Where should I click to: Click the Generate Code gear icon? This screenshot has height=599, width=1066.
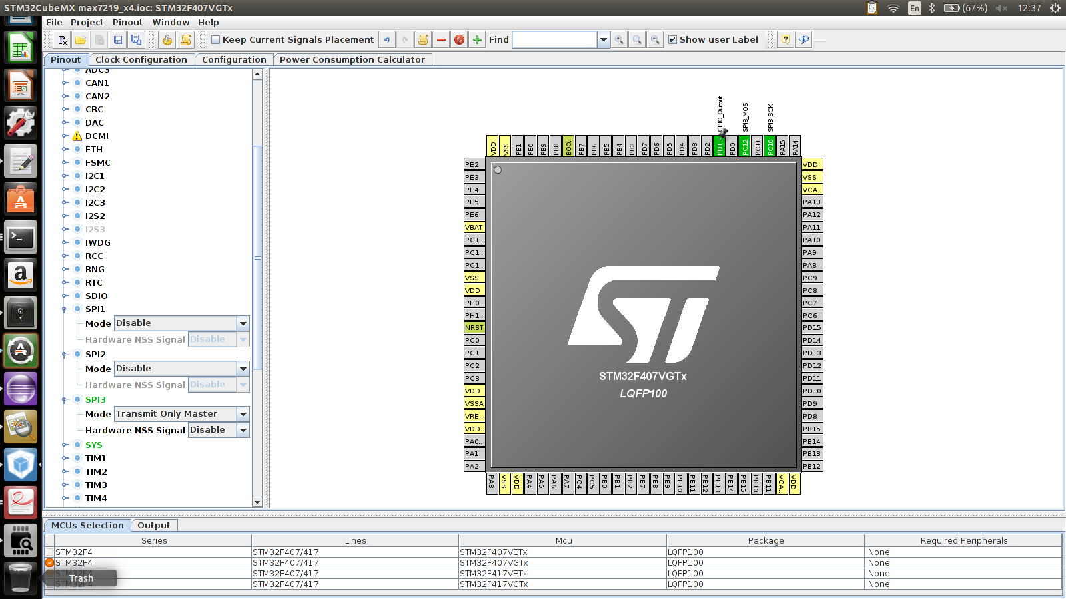pos(167,40)
